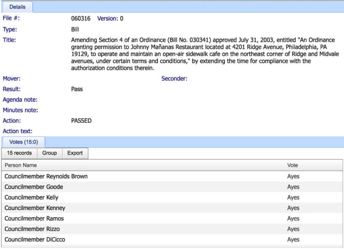Sort by Person Name column header

(x=21, y=165)
